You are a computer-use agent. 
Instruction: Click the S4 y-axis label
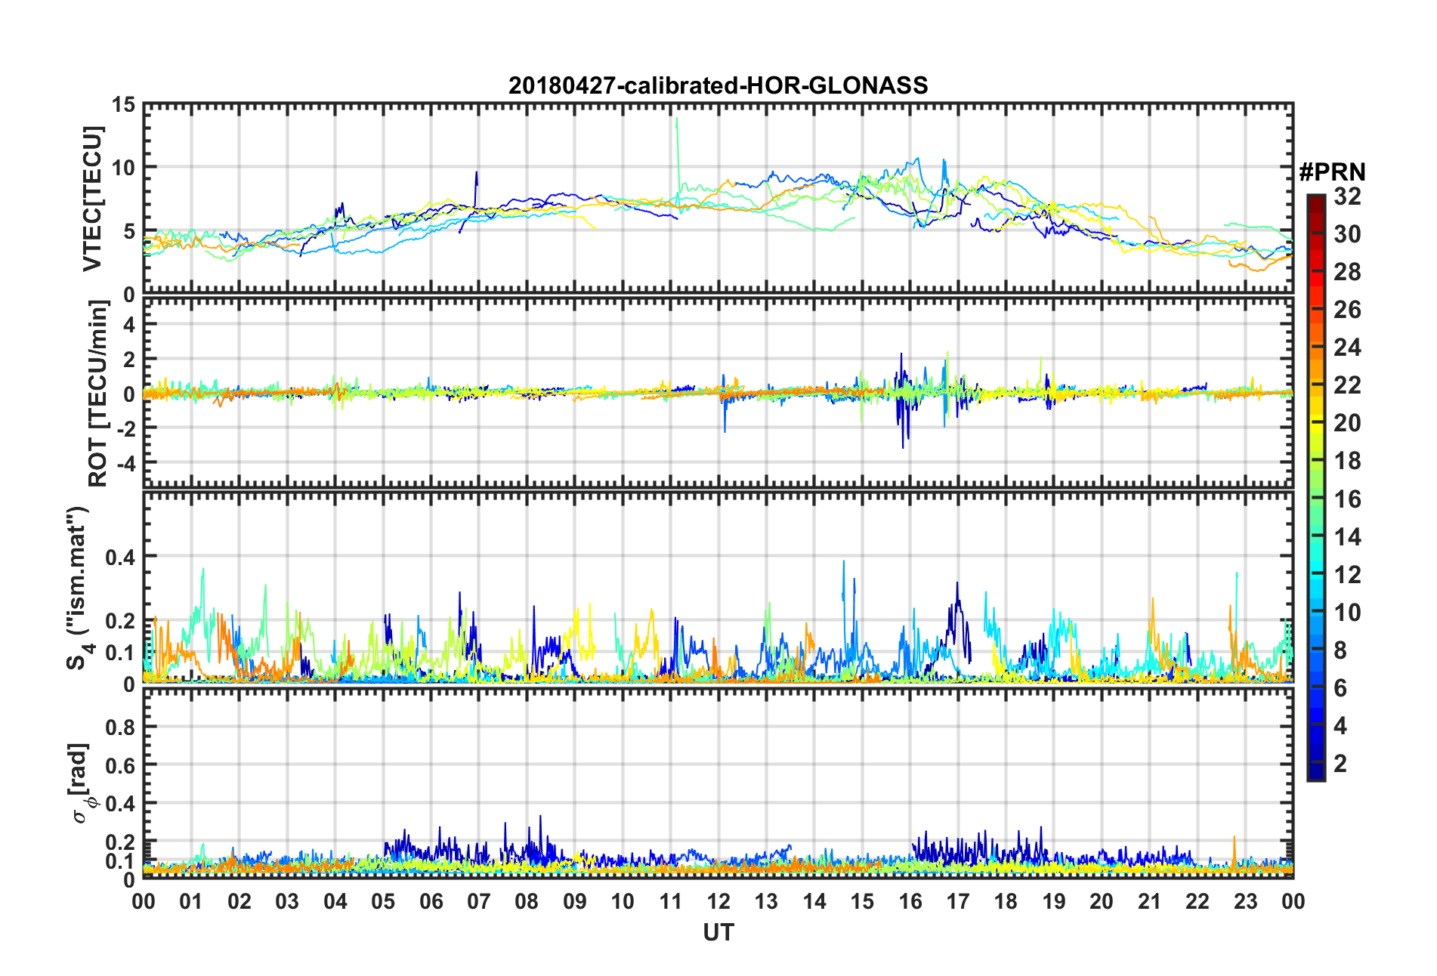pos(79,588)
